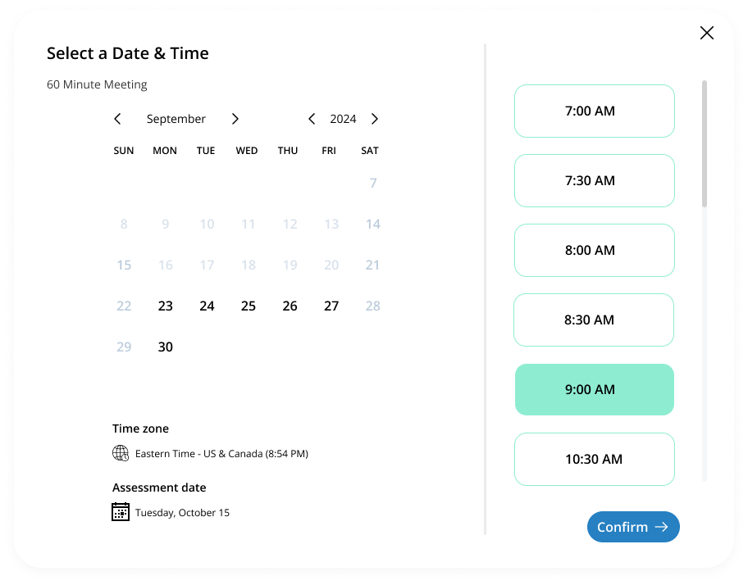This screenshot has height=585, width=748.
Task: Choose September 27 on the calendar
Action: coord(331,306)
